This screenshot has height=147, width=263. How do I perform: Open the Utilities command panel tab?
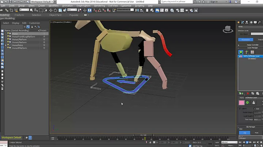pos(259,22)
